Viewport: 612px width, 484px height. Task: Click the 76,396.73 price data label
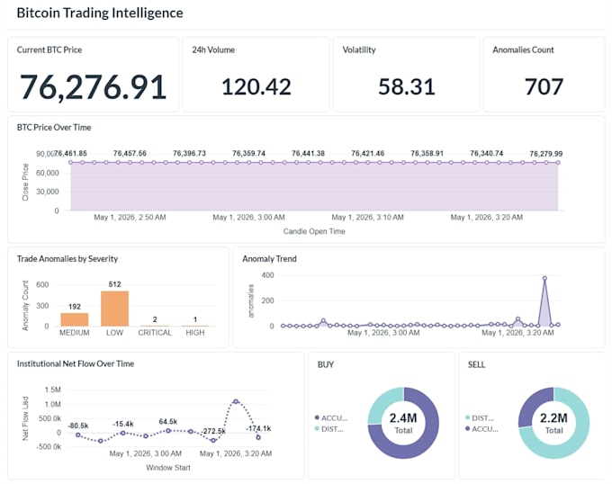click(x=189, y=153)
